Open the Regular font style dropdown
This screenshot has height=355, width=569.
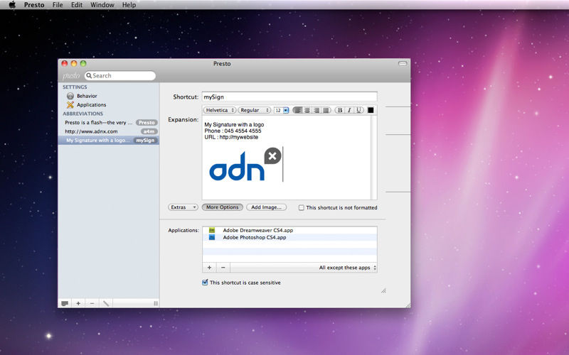click(x=254, y=110)
